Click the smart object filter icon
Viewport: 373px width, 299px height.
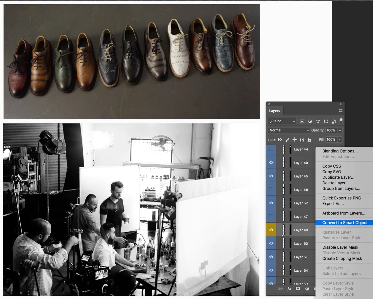coord(334,121)
